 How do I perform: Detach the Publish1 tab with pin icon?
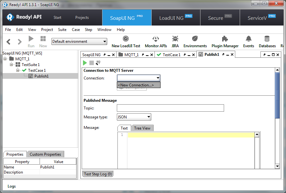coord(223,55)
